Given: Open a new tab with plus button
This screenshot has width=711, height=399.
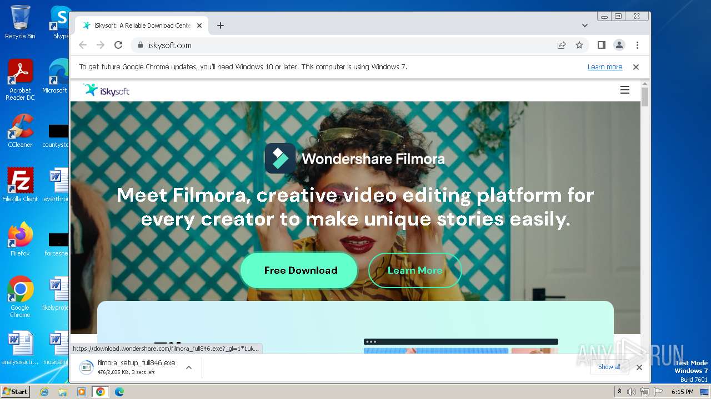Looking at the screenshot, I should (x=221, y=25).
